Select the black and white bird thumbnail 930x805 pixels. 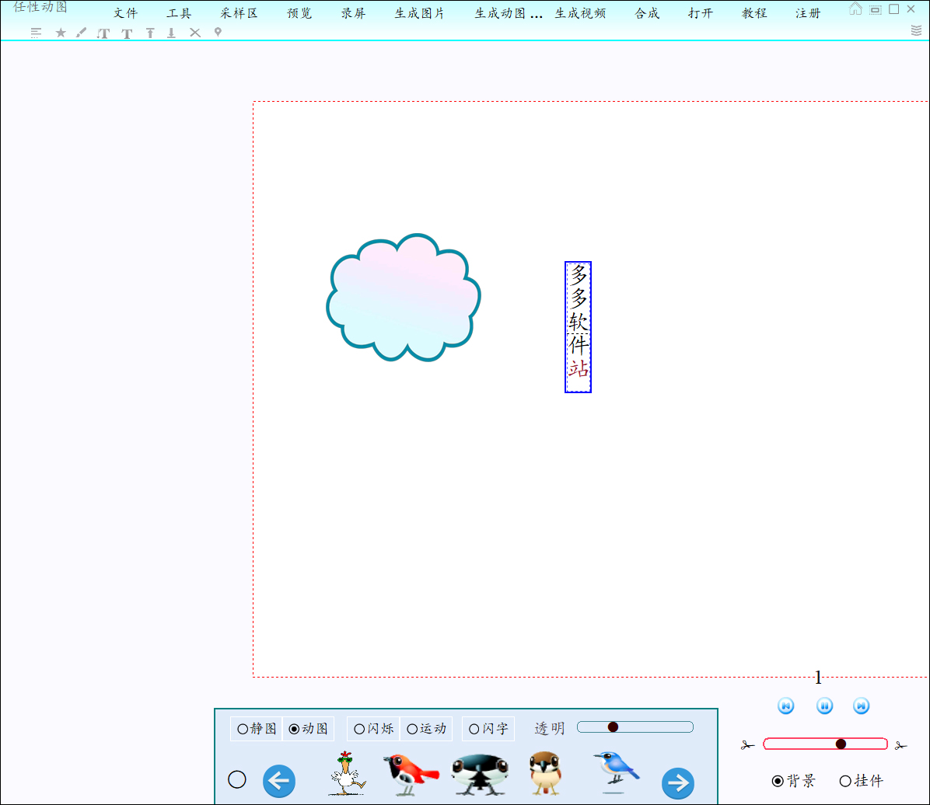click(479, 774)
